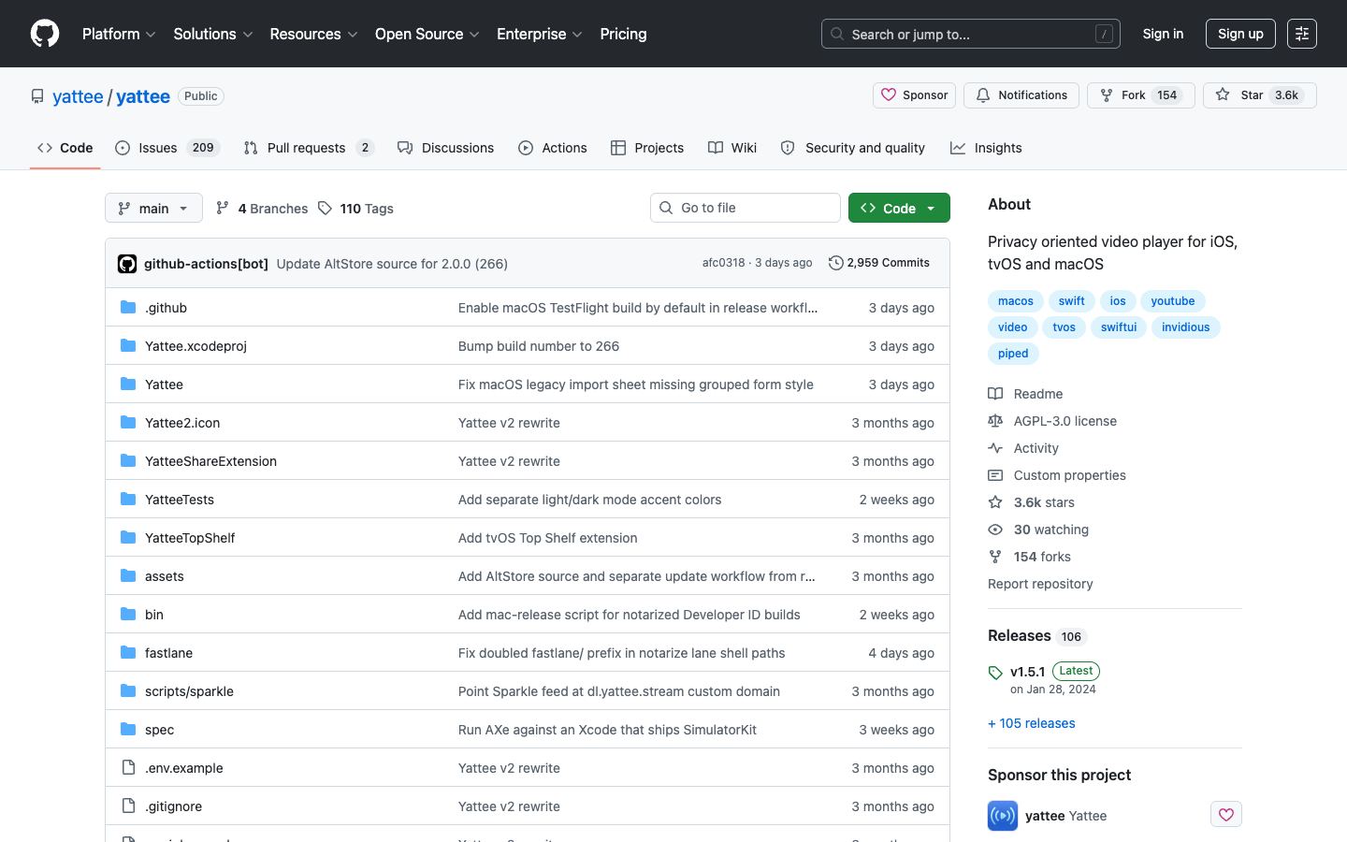Select the .github folder icon

[x=128, y=308]
